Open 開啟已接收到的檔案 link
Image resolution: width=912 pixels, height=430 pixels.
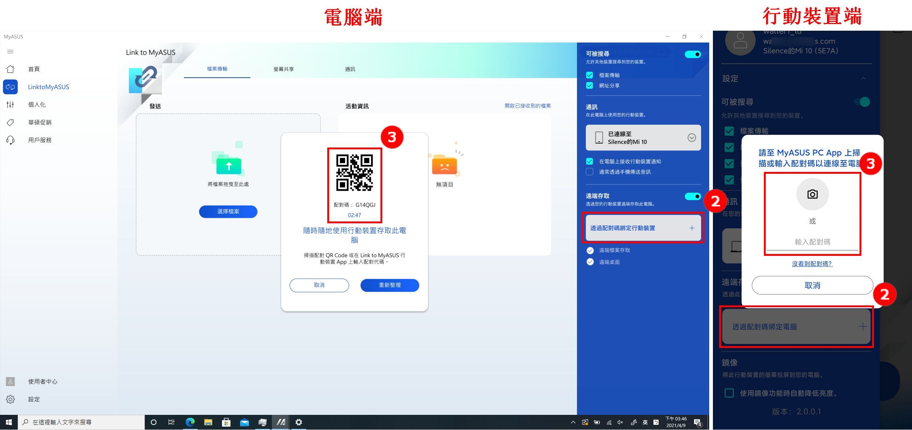pyautogui.click(x=527, y=106)
